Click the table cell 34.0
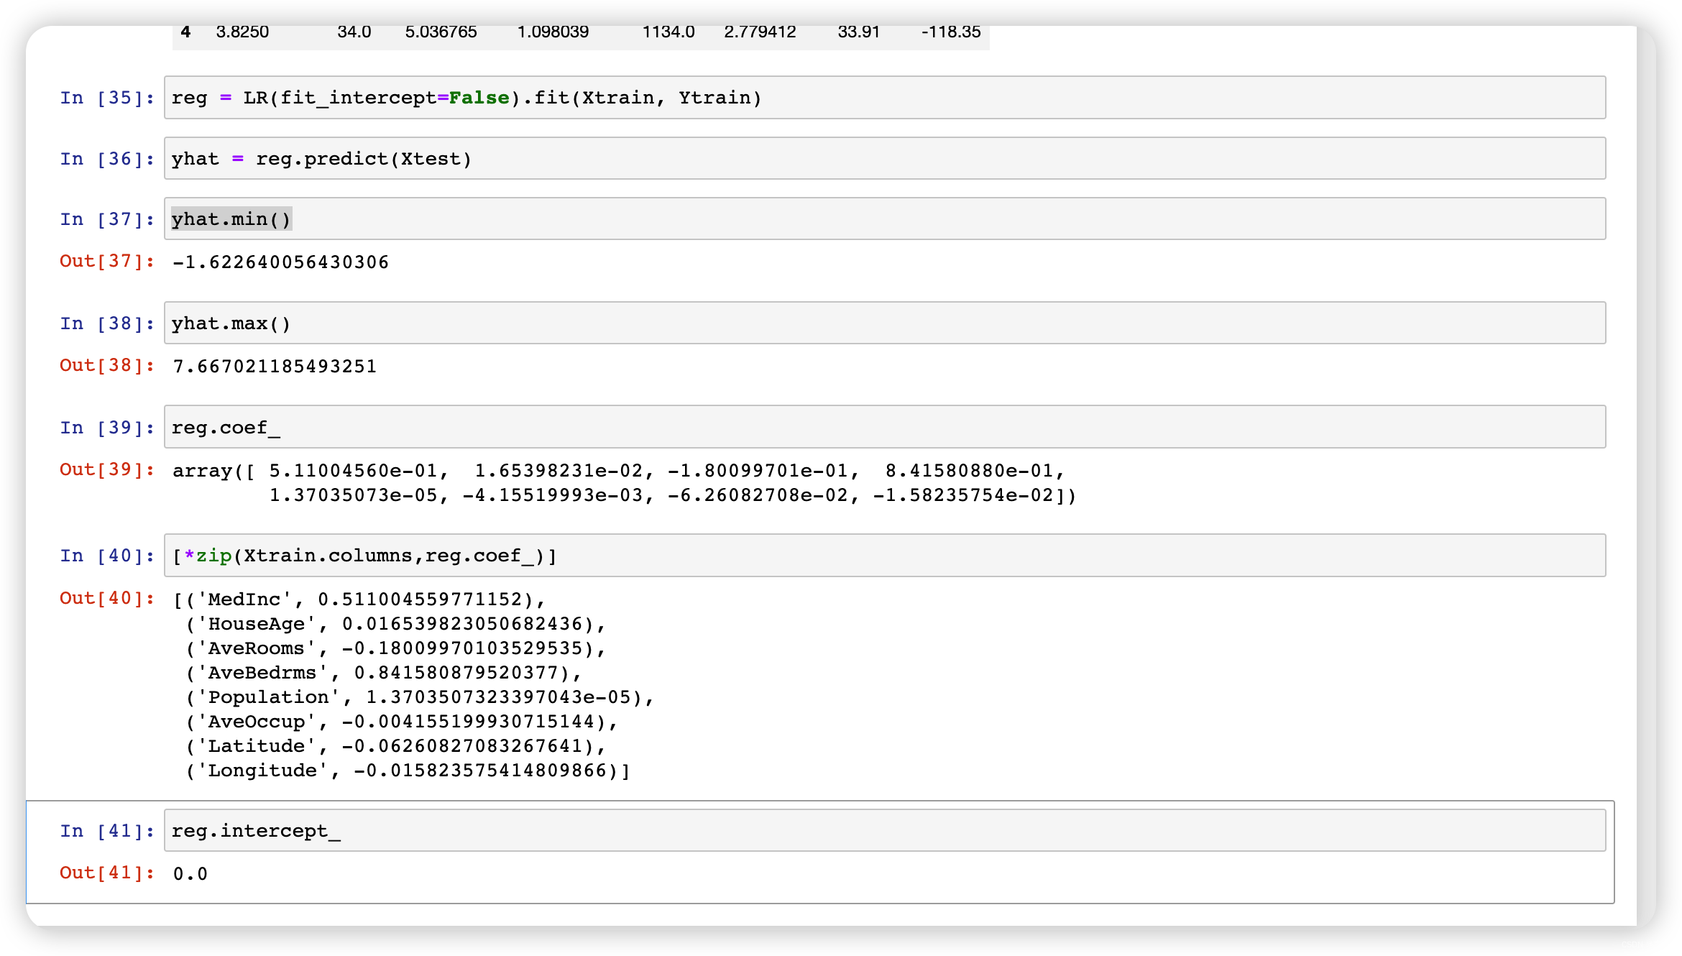 click(x=354, y=32)
